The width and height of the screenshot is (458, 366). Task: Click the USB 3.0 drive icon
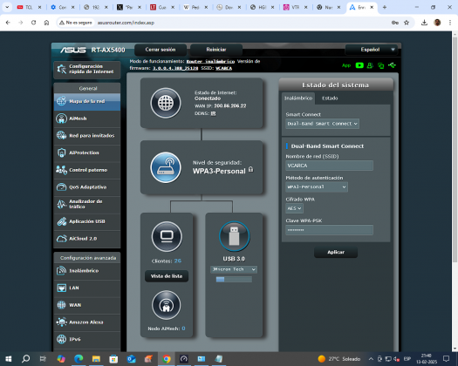pos(234,236)
